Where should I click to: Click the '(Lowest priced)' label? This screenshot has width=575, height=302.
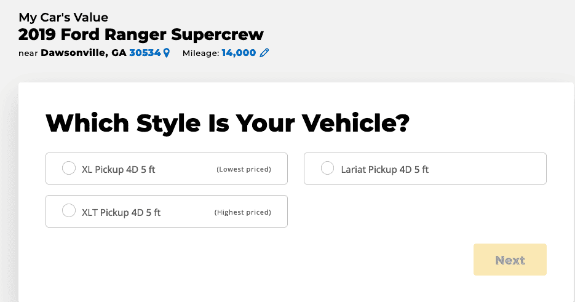click(244, 169)
